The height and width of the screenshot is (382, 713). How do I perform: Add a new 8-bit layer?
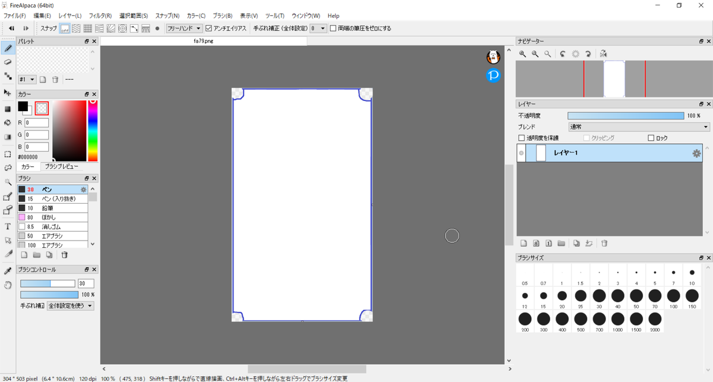pos(536,243)
